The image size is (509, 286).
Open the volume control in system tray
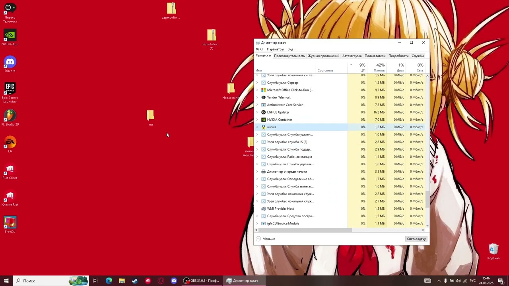point(458,281)
